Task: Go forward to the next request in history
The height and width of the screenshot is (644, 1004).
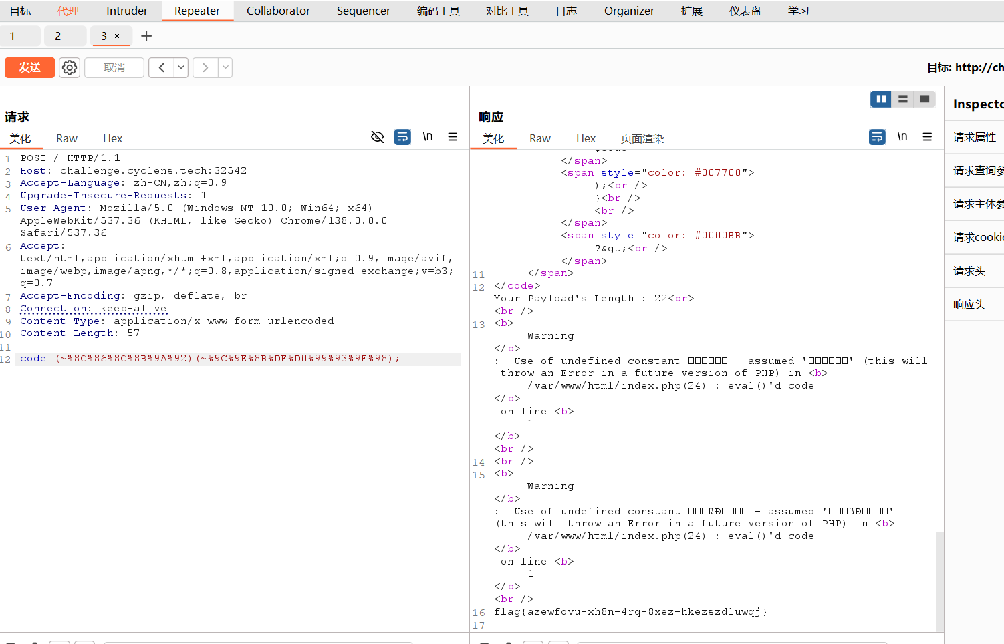Action: click(x=205, y=67)
